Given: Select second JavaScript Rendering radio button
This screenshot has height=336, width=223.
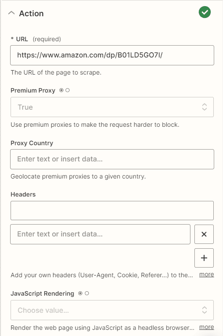Looking at the screenshot, I should pos(87,293).
